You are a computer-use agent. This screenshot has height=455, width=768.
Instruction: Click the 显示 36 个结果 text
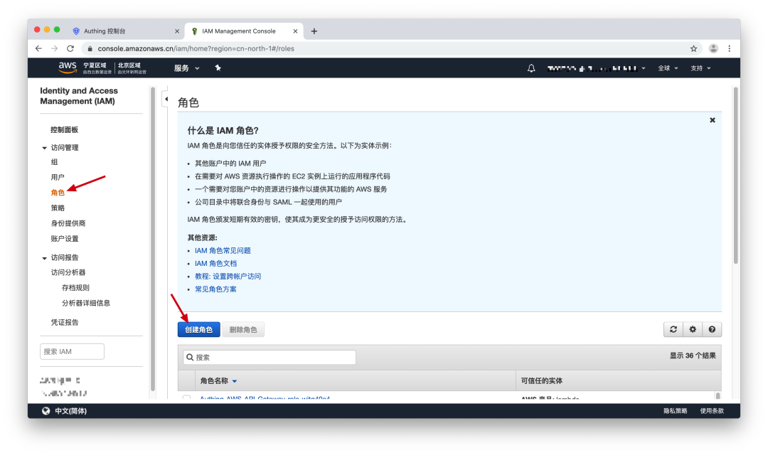click(x=693, y=355)
